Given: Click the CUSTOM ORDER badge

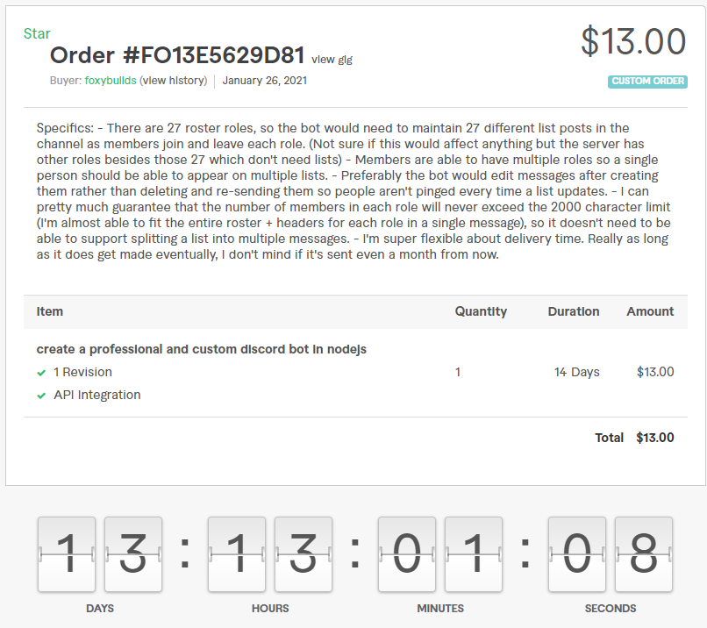Looking at the screenshot, I should click(x=647, y=82).
